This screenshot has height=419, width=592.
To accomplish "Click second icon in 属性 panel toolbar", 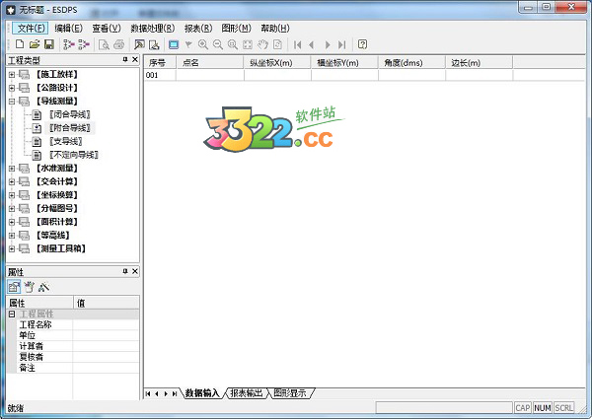I will [x=29, y=287].
